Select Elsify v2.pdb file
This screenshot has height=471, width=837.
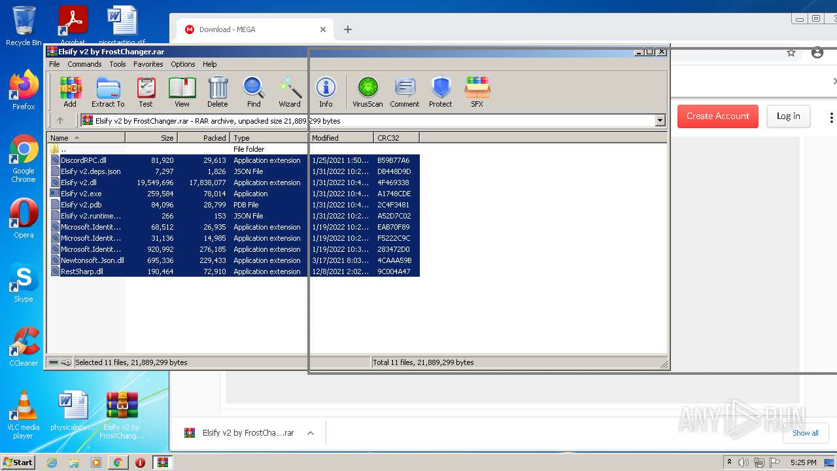click(233, 205)
